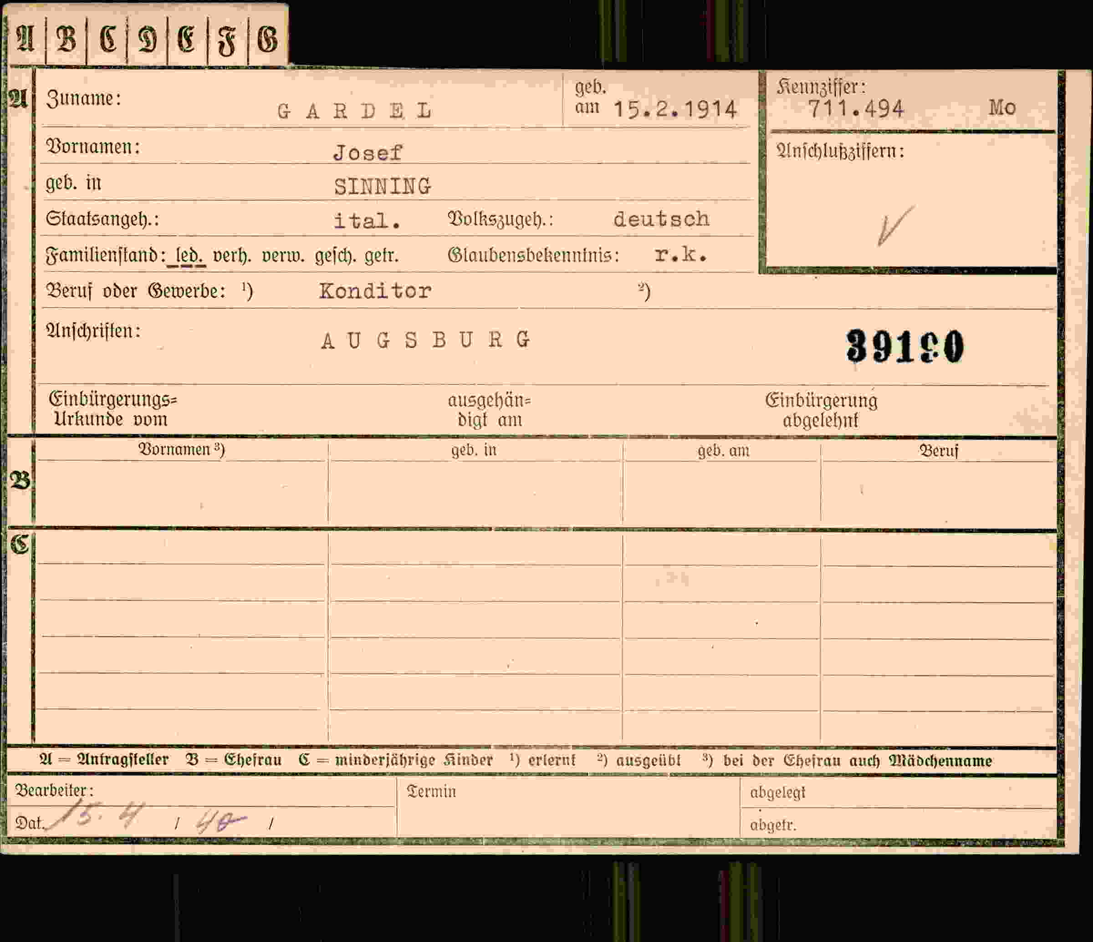Click the bold stamped number 39190

(x=905, y=346)
